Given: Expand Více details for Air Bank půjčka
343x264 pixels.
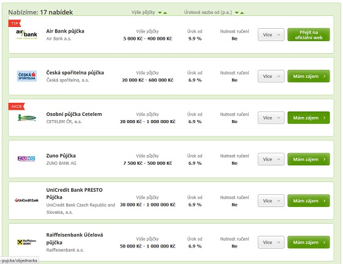Looking at the screenshot, I should pyautogui.click(x=271, y=34).
